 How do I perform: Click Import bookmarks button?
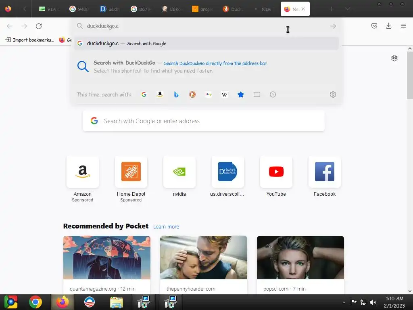tap(29, 40)
